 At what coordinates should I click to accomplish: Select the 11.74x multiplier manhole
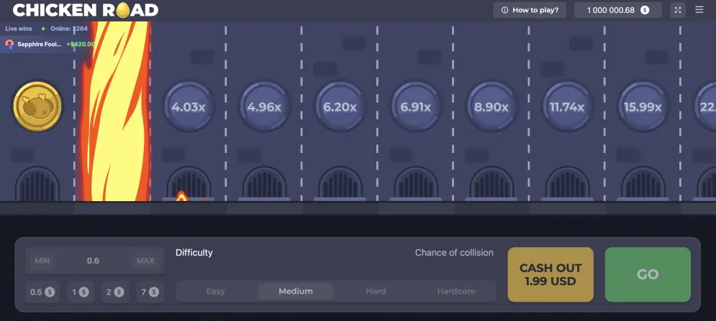pyautogui.click(x=567, y=107)
